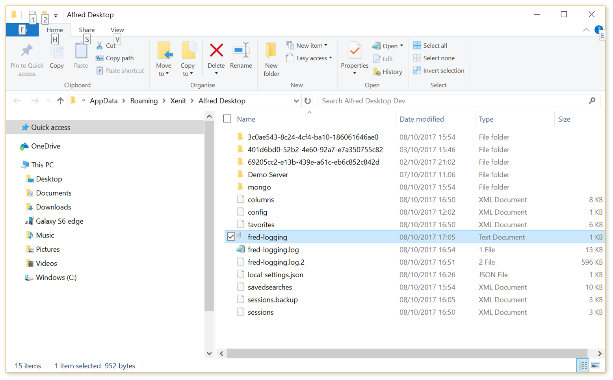Screen dimensions: 613x380
Task: Refresh the current folder view
Action: click(308, 101)
